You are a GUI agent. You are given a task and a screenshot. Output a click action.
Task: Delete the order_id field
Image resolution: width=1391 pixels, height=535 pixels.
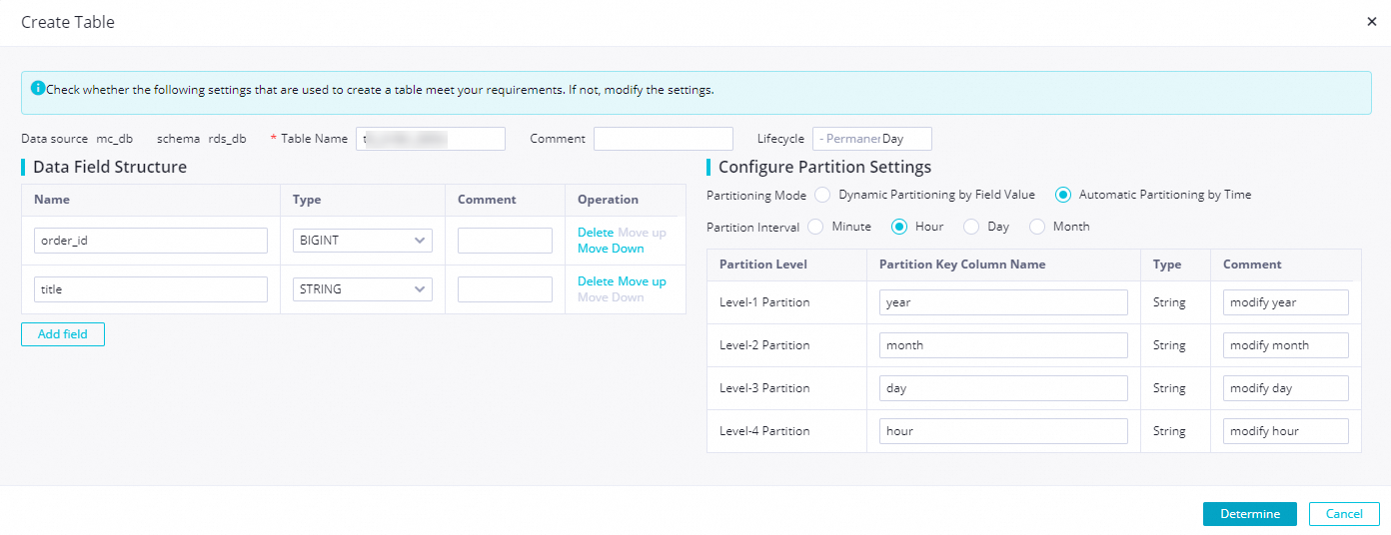tap(596, 233)
